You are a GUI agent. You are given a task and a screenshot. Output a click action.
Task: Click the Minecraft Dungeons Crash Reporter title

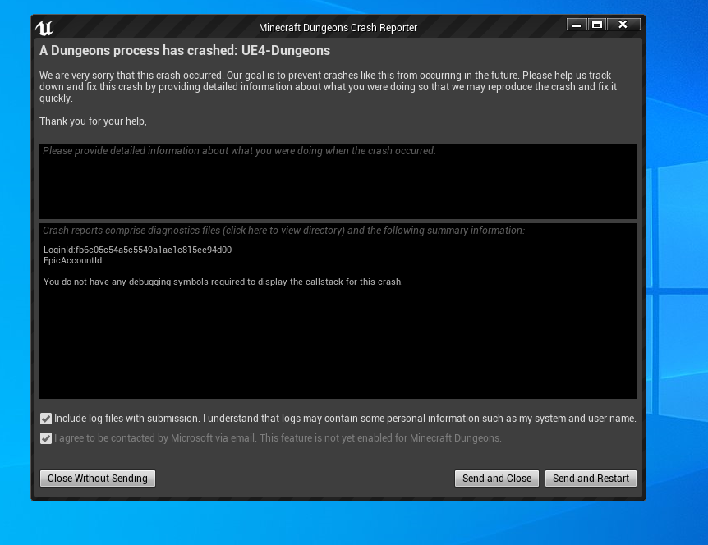click(338, 28)
